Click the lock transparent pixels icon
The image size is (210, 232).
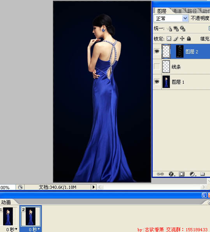point(169,39)
